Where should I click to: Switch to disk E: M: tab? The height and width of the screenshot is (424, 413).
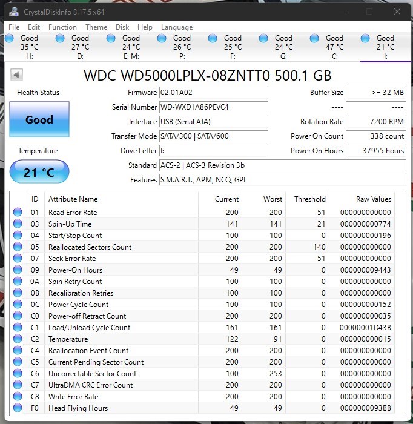[131, 47]
